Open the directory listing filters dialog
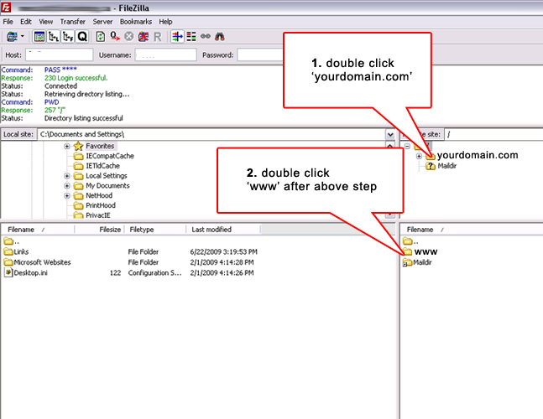 (177, 36)
